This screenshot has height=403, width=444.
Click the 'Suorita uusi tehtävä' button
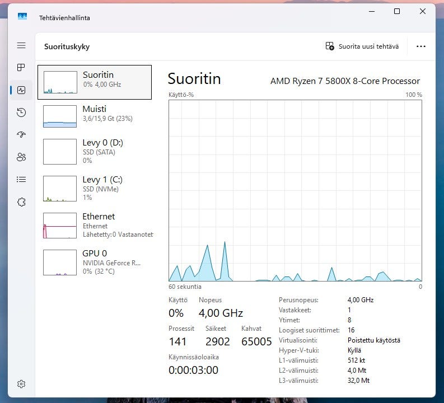pos(362,46)
